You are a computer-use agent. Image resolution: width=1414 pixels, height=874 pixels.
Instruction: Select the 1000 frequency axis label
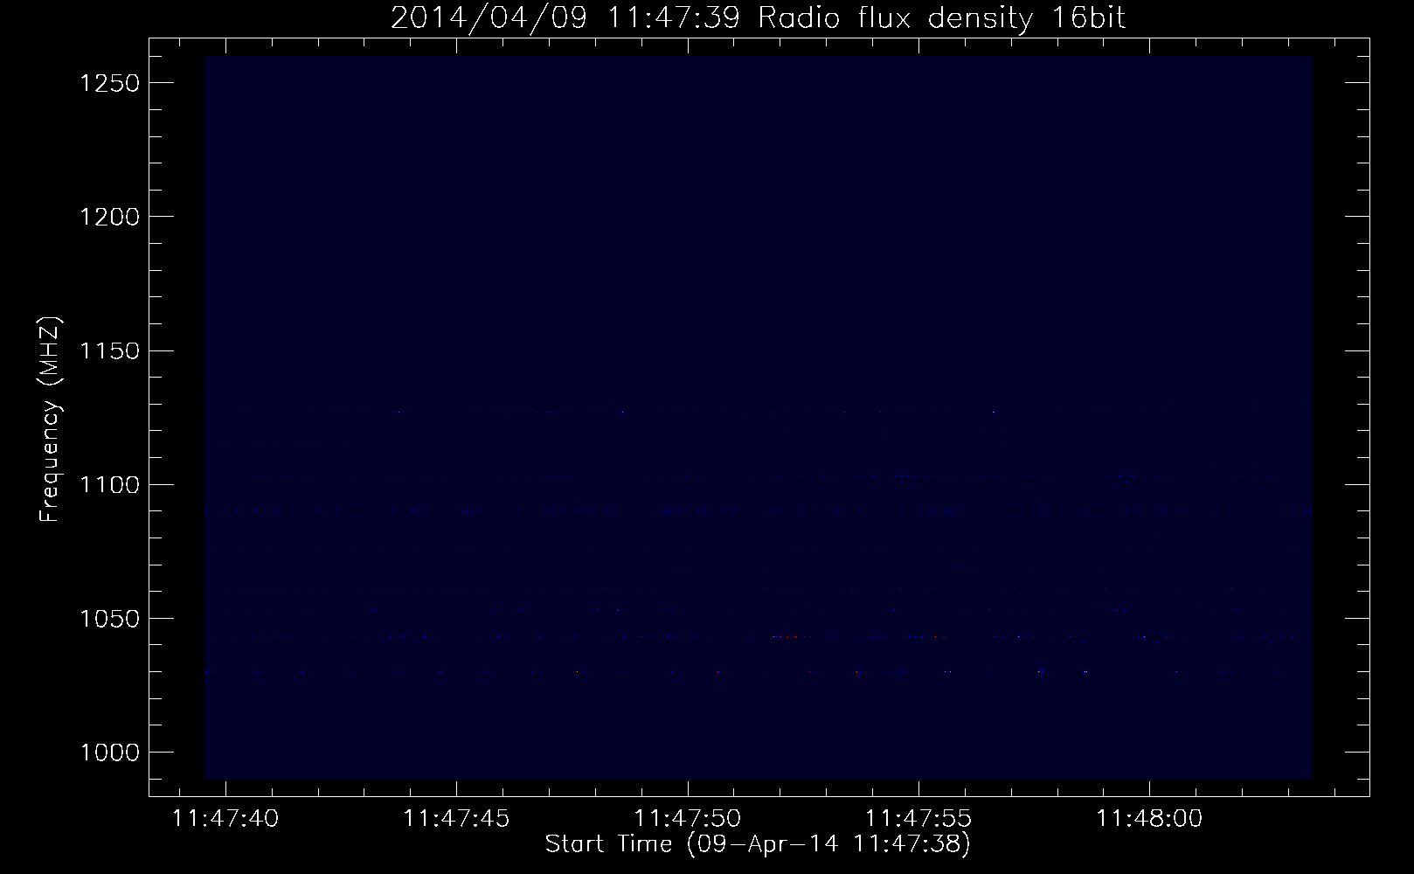coord(109,753)
